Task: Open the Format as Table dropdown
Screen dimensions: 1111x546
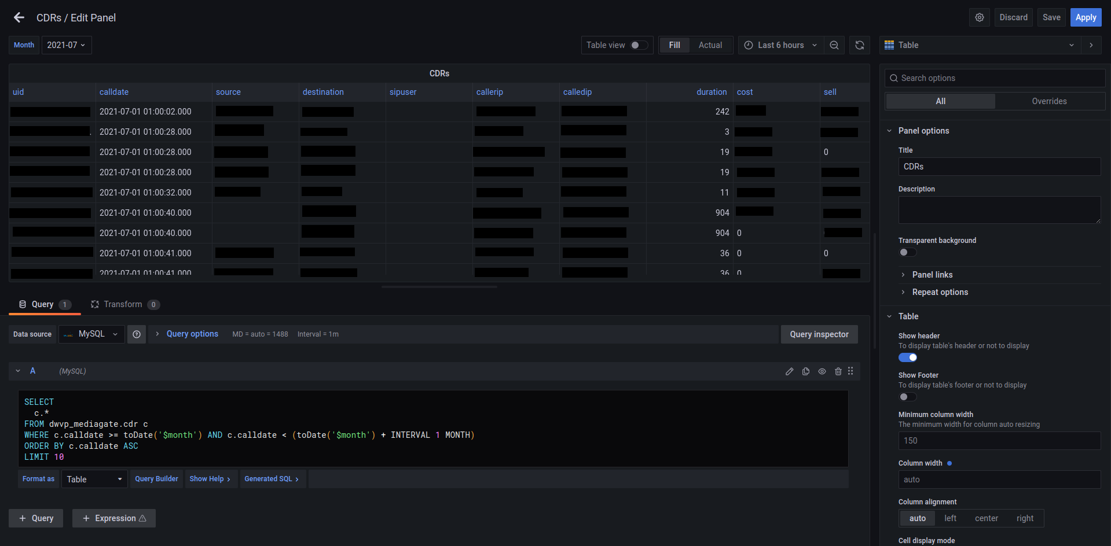Action: pos(94,479)
